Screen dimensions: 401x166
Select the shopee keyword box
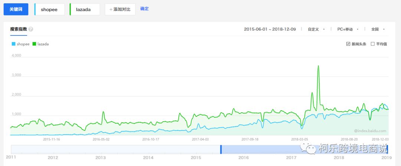point(49,9)
